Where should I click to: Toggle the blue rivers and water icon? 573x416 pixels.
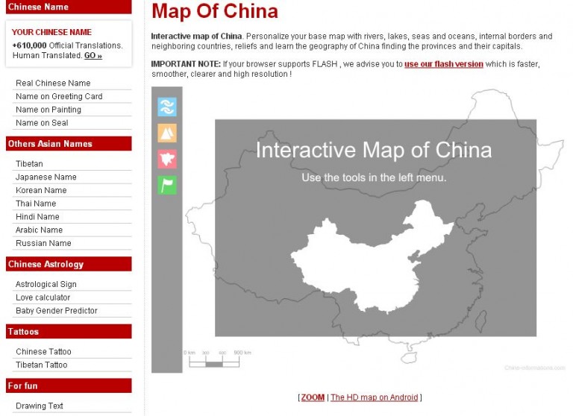167,107
